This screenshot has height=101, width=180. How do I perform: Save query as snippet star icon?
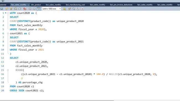click(65, 9)
